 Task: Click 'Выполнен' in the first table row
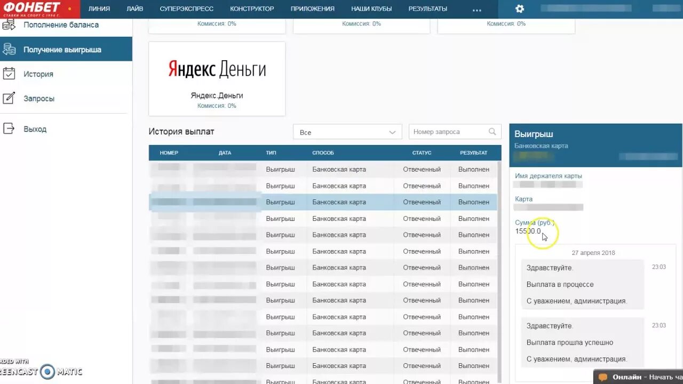(474, 170)
